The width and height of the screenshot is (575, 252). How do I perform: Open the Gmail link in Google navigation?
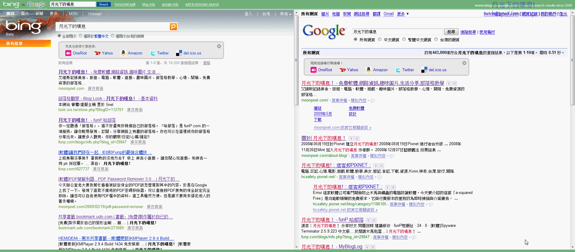tap(388, 14)
